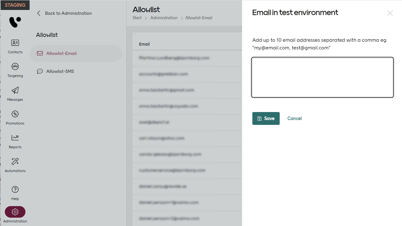Open the Promotions badge icon
The width and height of the screenshot is (402, 226).
(15, 114)
